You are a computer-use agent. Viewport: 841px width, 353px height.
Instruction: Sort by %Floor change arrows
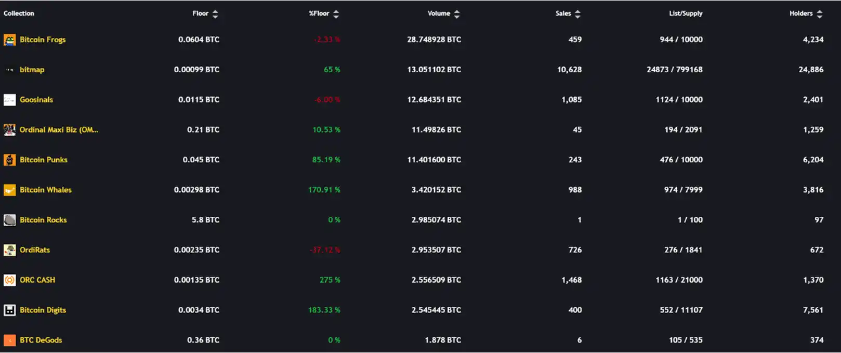(336, 14)
